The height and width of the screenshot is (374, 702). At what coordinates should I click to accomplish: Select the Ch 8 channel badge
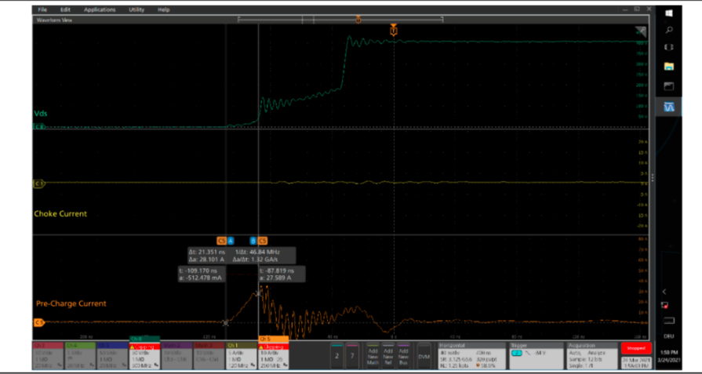pyautogui.click(x=145, y=354)
